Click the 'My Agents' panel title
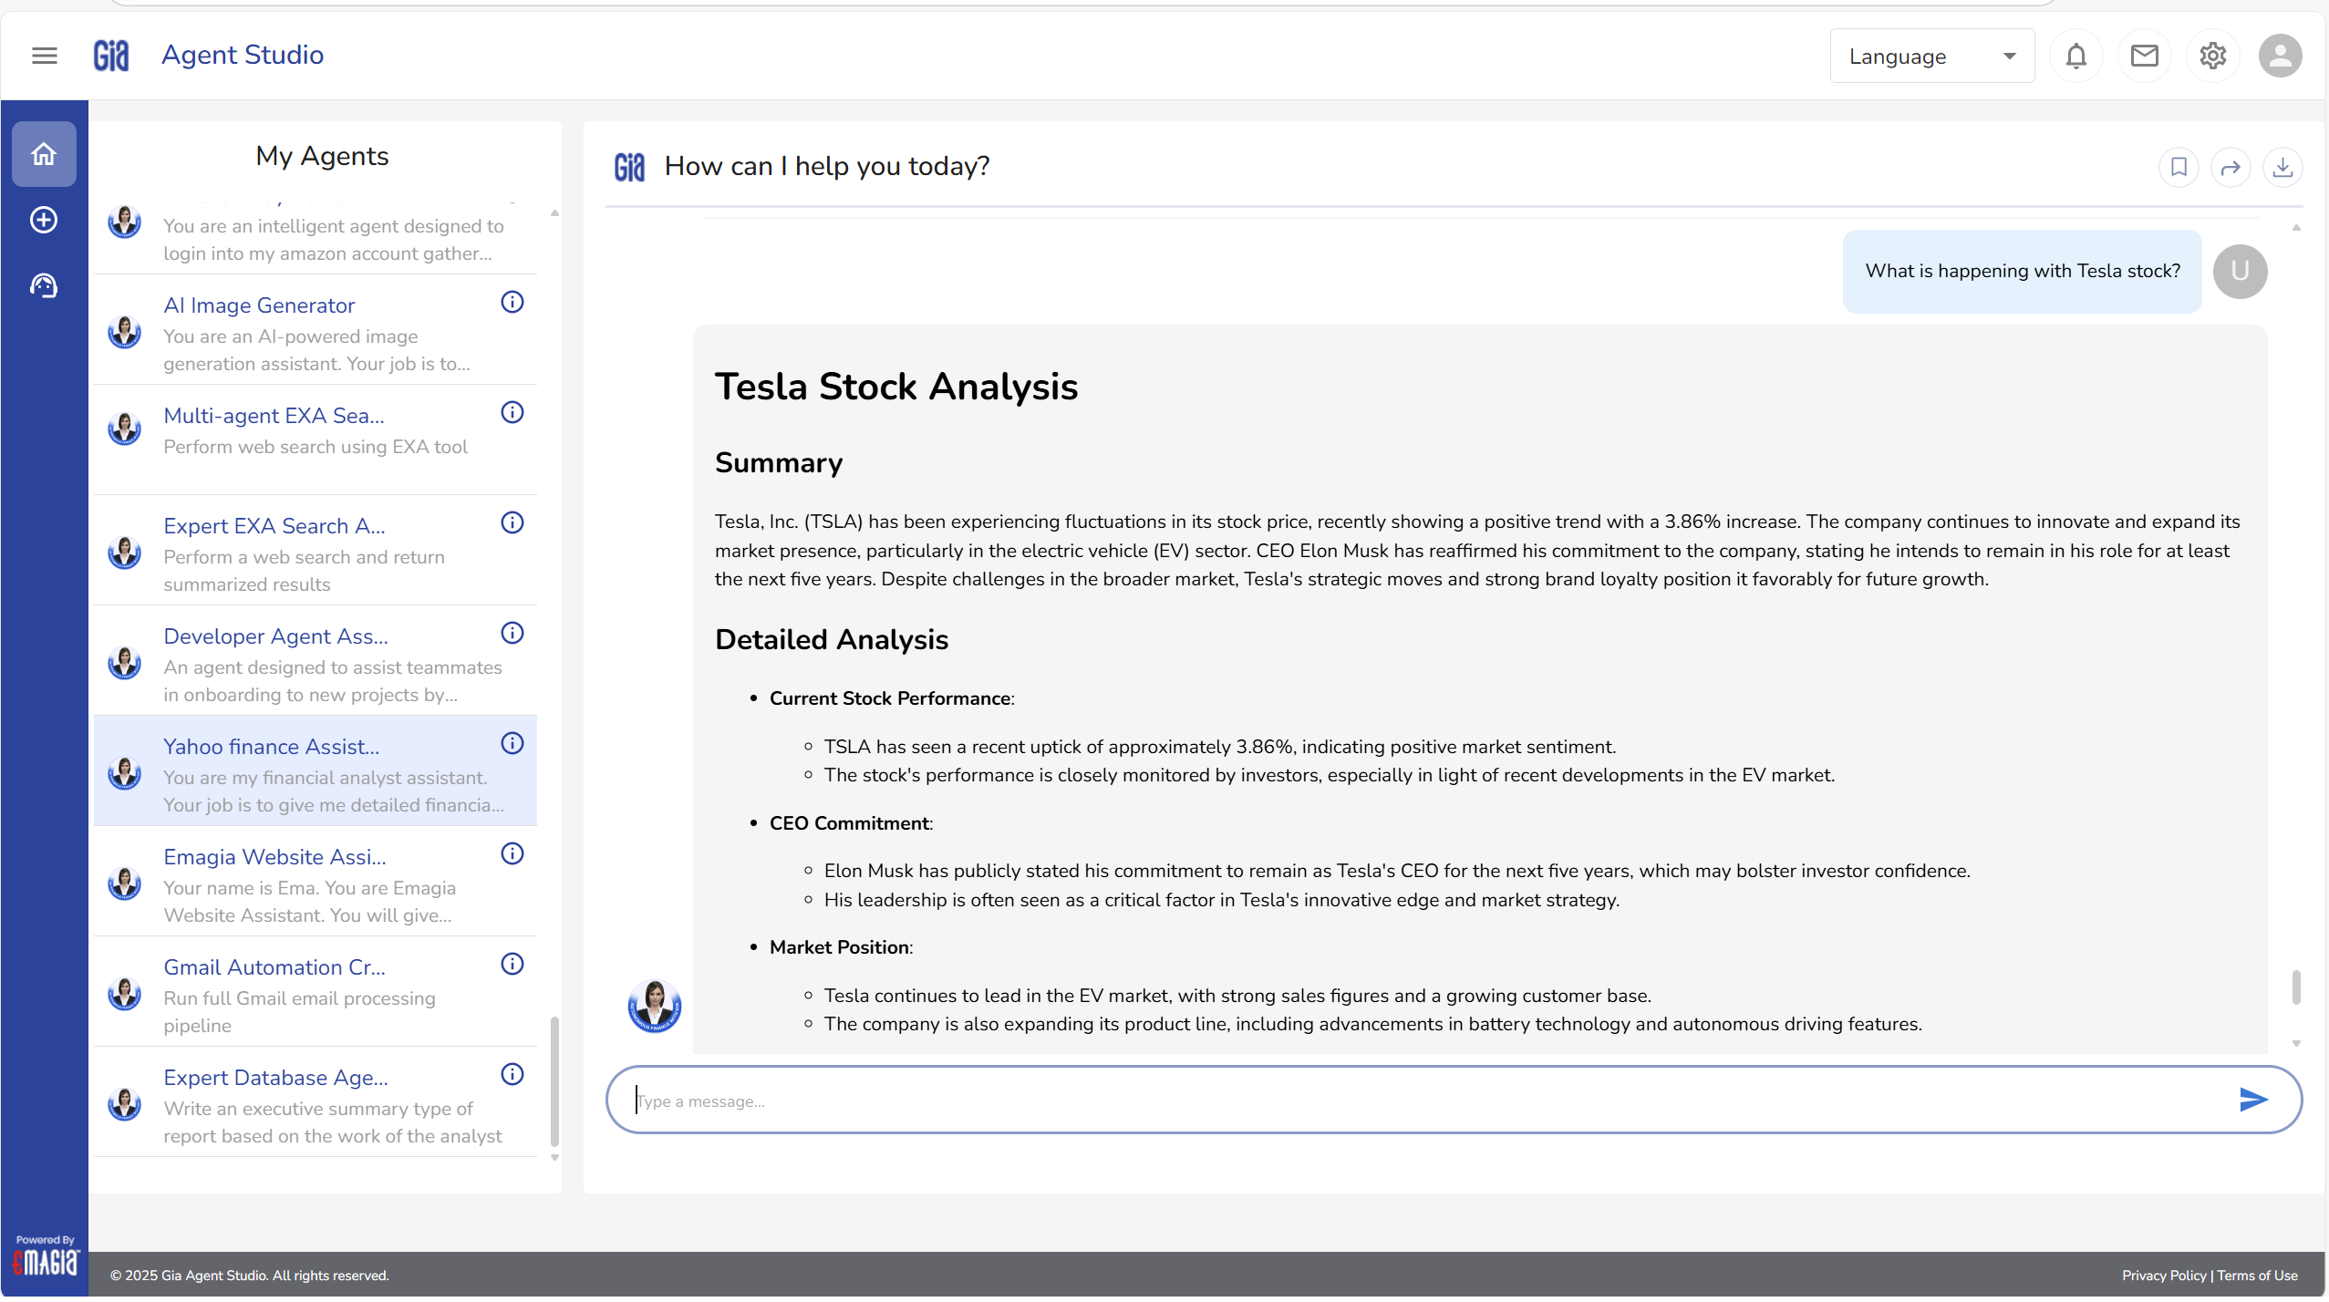This screenshot has height=1302, width=2329. [322, 156]
